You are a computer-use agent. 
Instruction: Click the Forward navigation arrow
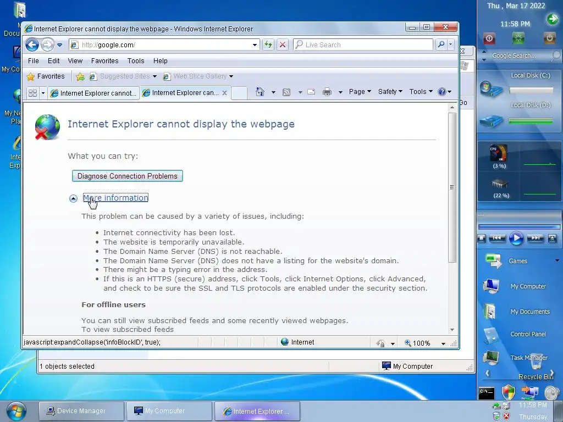pos(47,45)
